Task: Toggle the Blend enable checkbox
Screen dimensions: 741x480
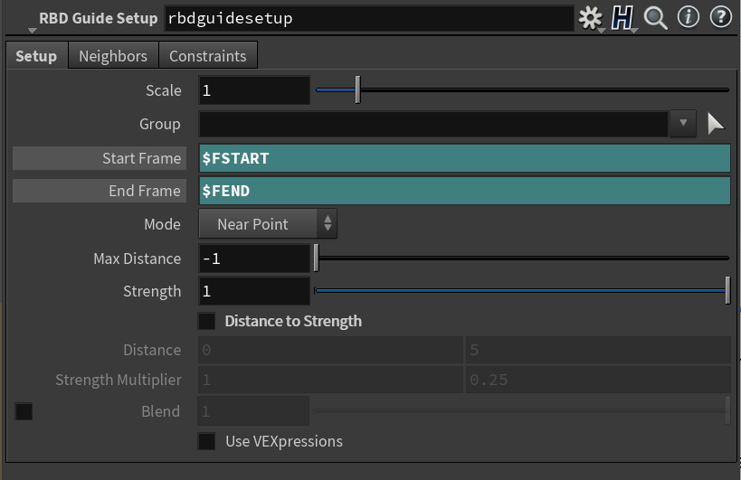Action: coord(24,411)
